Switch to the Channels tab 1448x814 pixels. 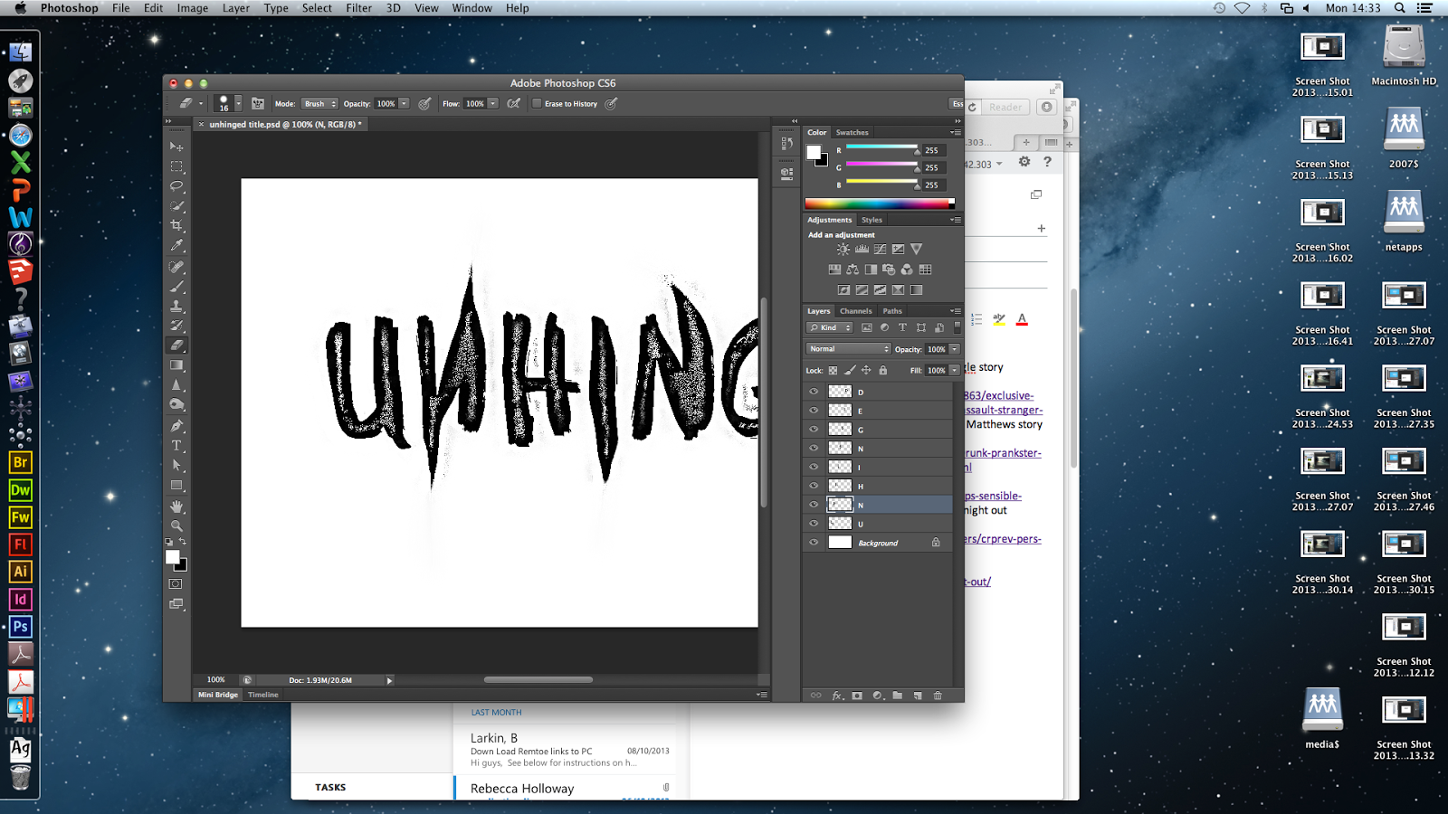pyautogui.click(x=855, y=310)
